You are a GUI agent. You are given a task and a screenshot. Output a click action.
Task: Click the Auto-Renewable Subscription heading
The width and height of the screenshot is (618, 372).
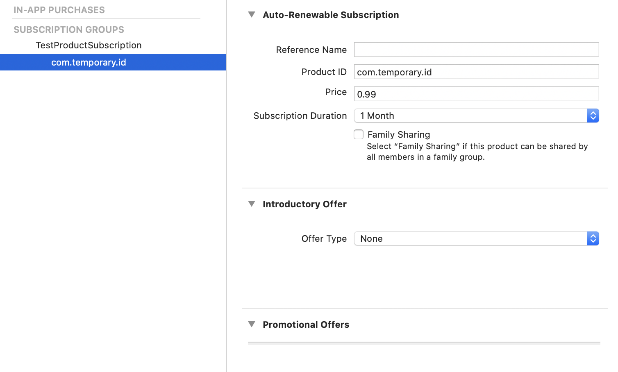[x=331, y=15]
